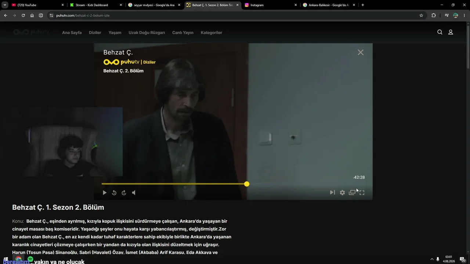Open the Chrome three-dot menu
Screen dimensions: 470x264
[x=465, y=15]
